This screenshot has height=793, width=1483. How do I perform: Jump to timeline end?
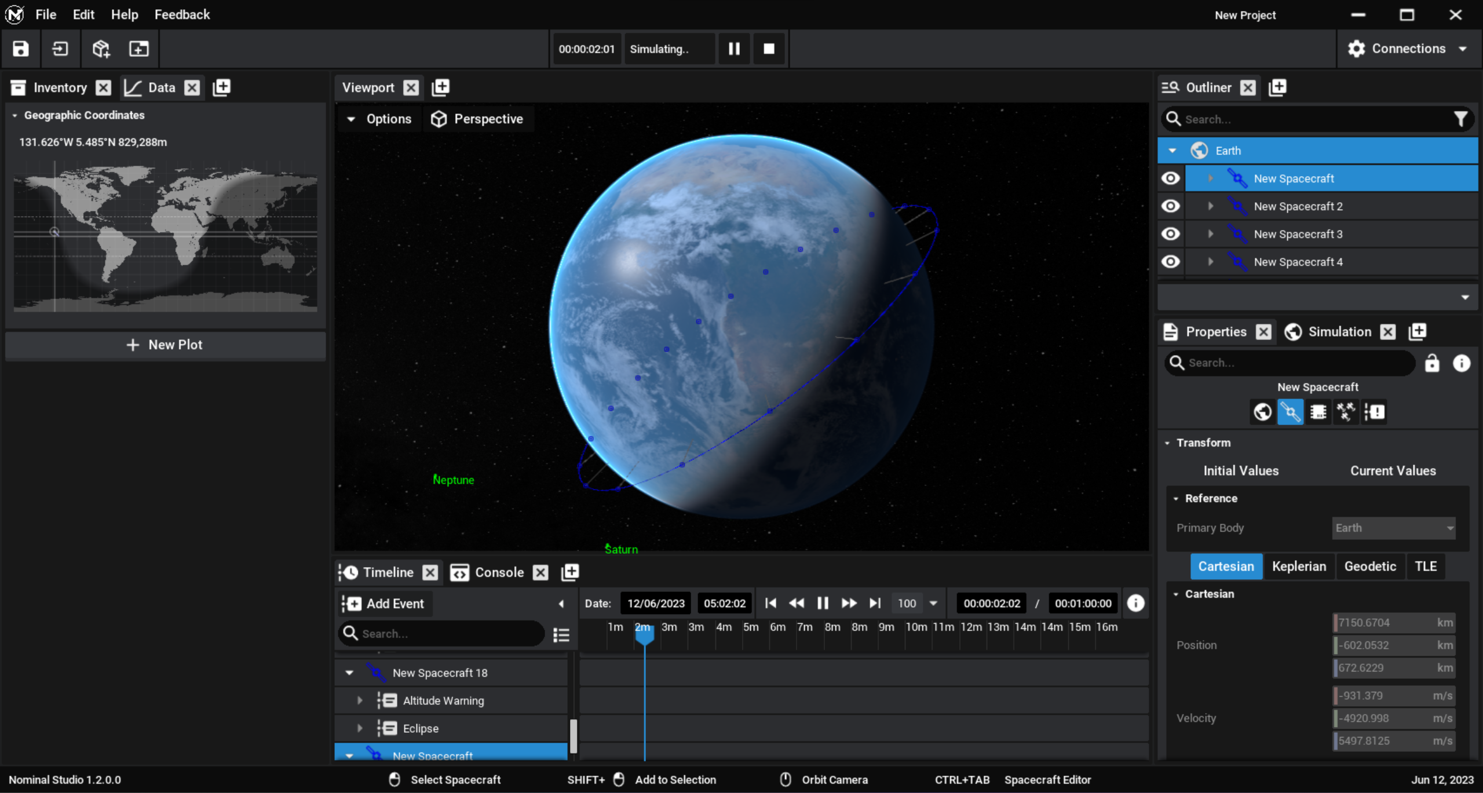875,603
